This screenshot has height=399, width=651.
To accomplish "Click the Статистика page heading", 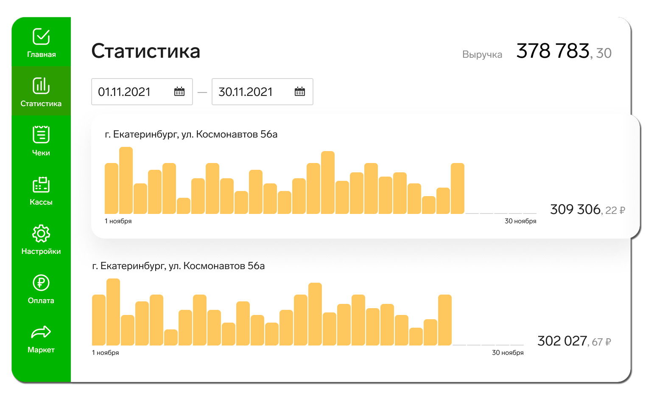I will (x=146, y=51).
